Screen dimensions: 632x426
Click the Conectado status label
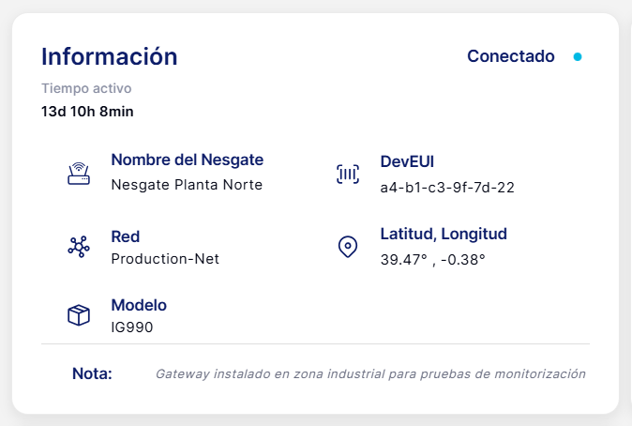pos(511,56)
